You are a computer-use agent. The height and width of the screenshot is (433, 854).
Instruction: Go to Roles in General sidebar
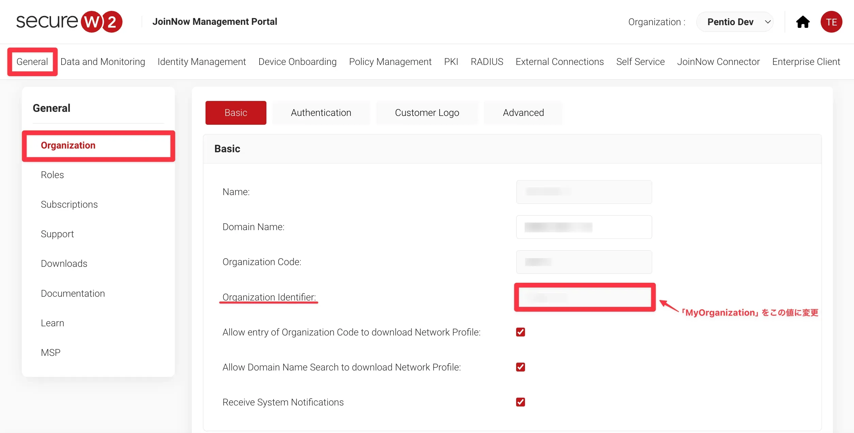pyautogui.click(x=52, y=175)
